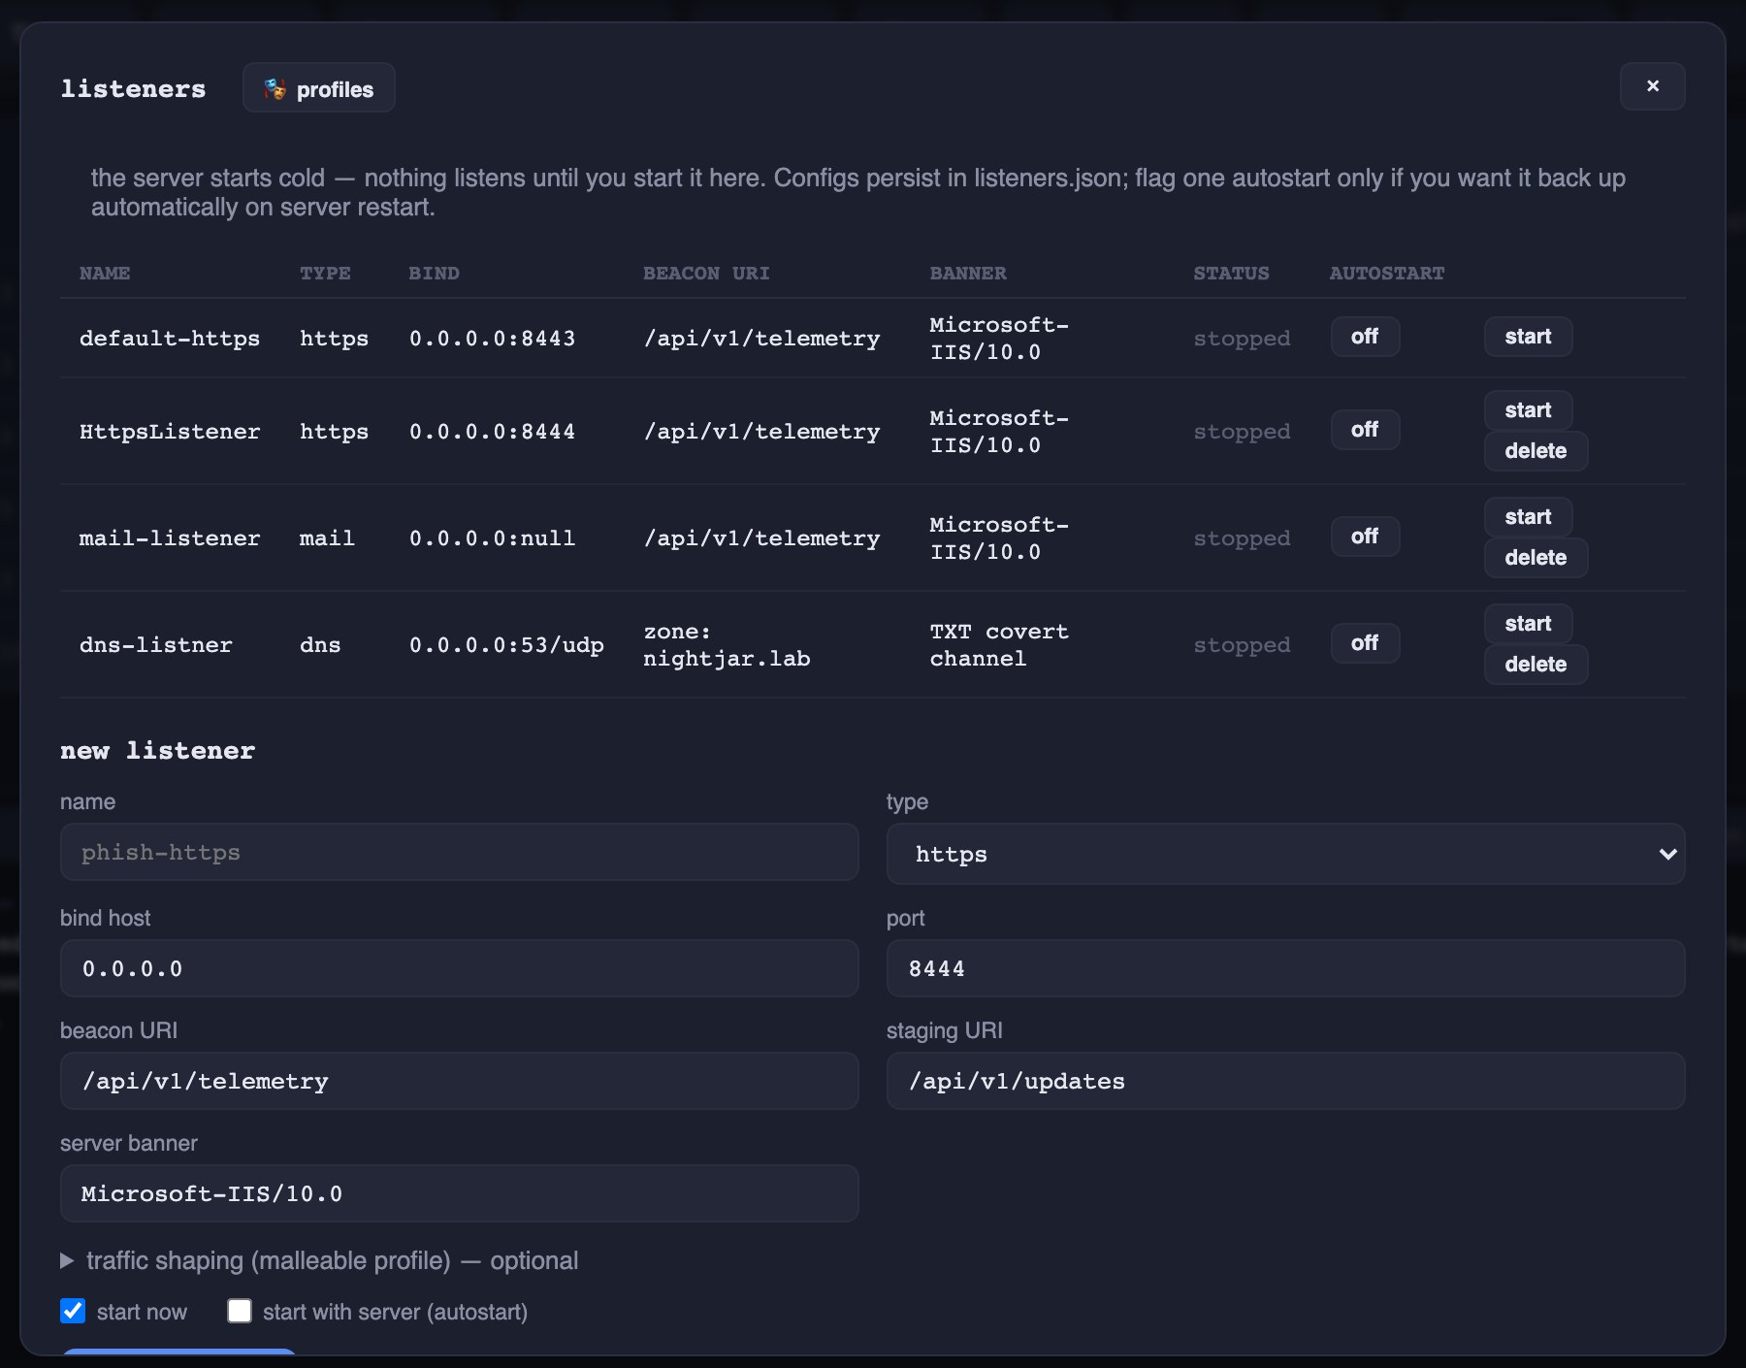Click the TXT covert channel banner cell

[x=999, y=645]
